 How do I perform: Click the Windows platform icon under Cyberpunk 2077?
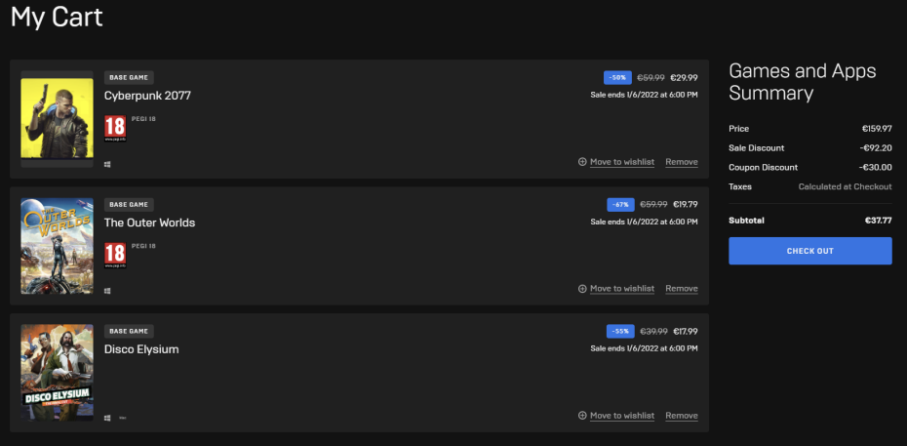click(107, 164)
